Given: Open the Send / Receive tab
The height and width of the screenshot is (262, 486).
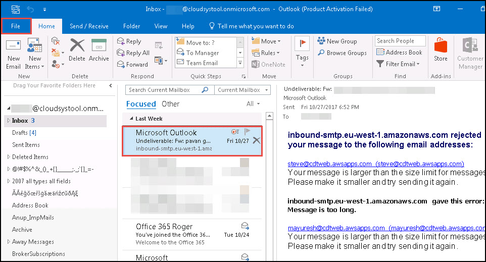Looking at the screenshot, I should [89, 26].
